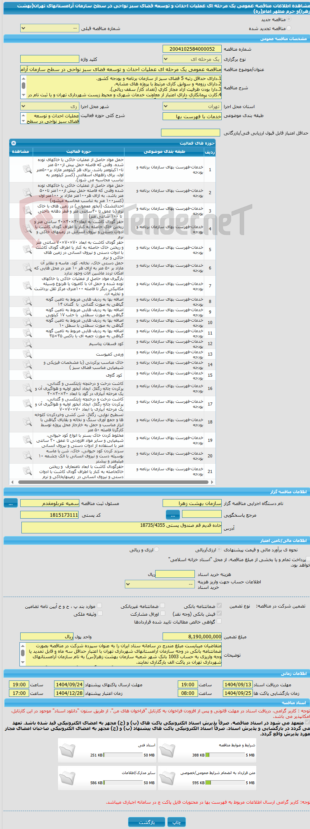
Task: Open view icon for activity row 17
Action: [x=27, y=404]
